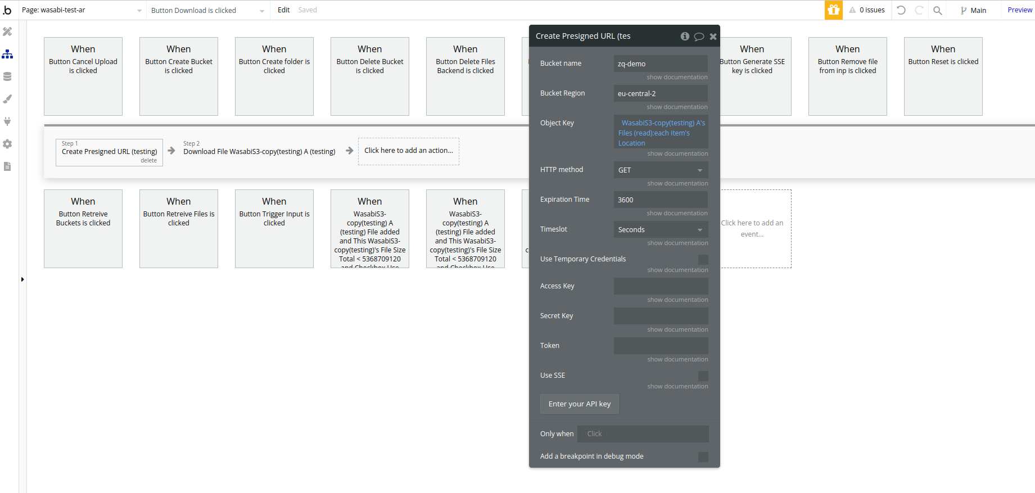Open the Button Download is clicked dropdown
Screen dimensions: 1035x493
(x=207, y=10)
